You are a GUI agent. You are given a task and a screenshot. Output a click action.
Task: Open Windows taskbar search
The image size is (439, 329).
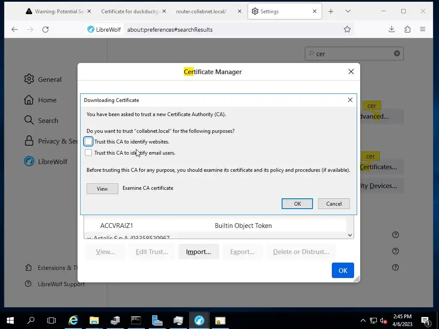(x=31, y=320)
